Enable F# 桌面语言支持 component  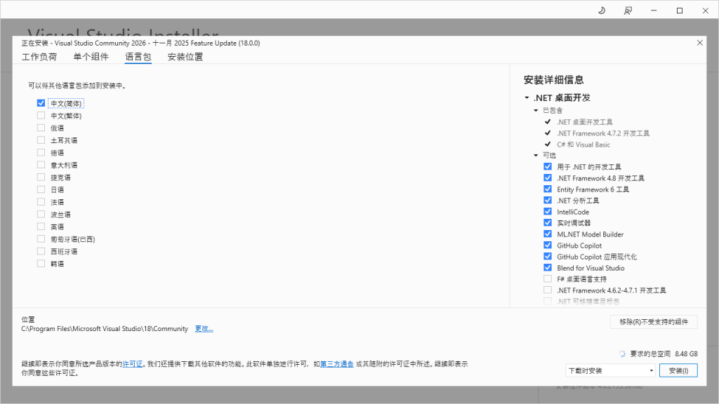pyautogui.click(x=548, y=279)
